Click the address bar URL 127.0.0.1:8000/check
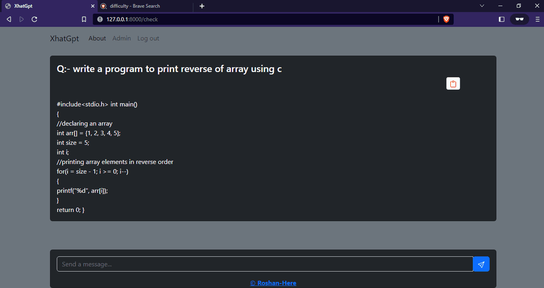This screenshot has height=288, width=544. 132,20
